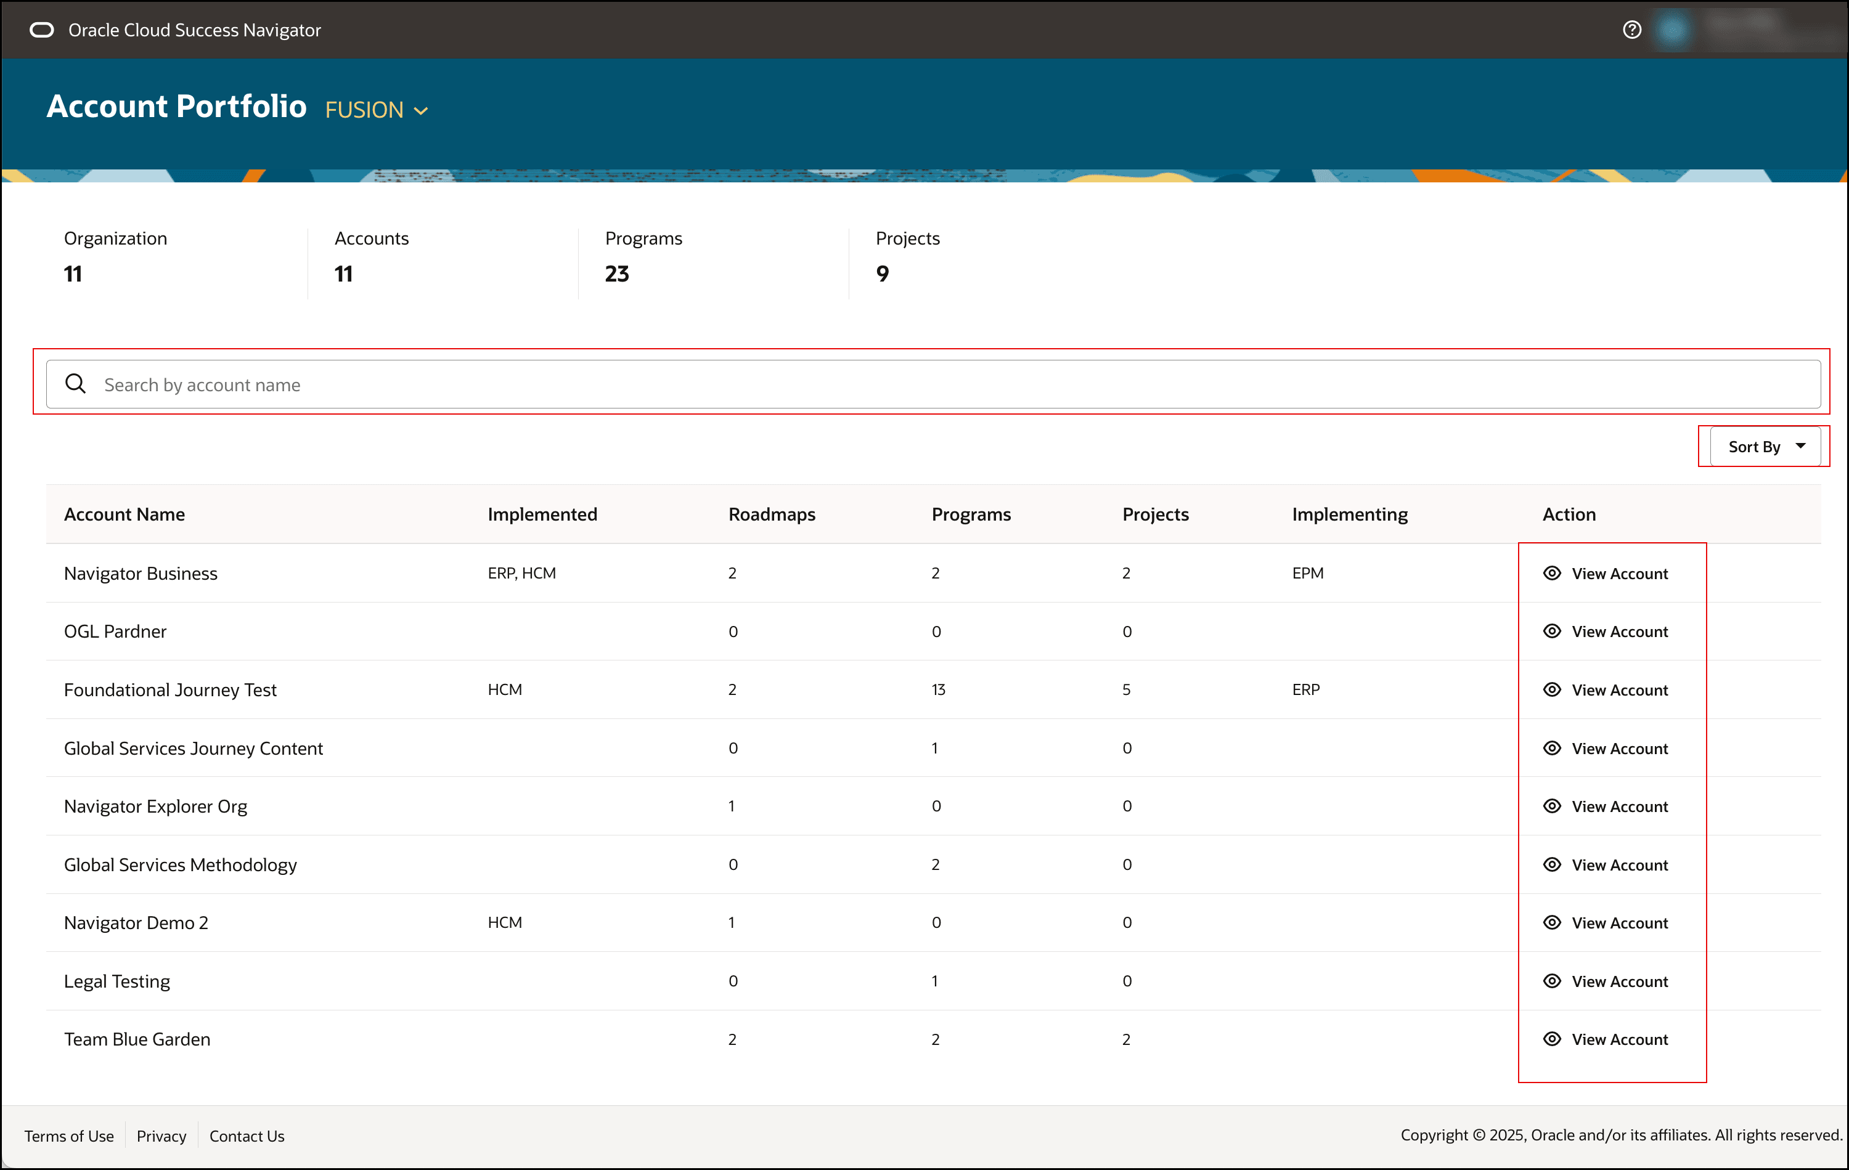This screenshot has width=1849, height=1170.
Task: Click eye icon for Team Blue Garden
Action: [x=1552, y=1039]
